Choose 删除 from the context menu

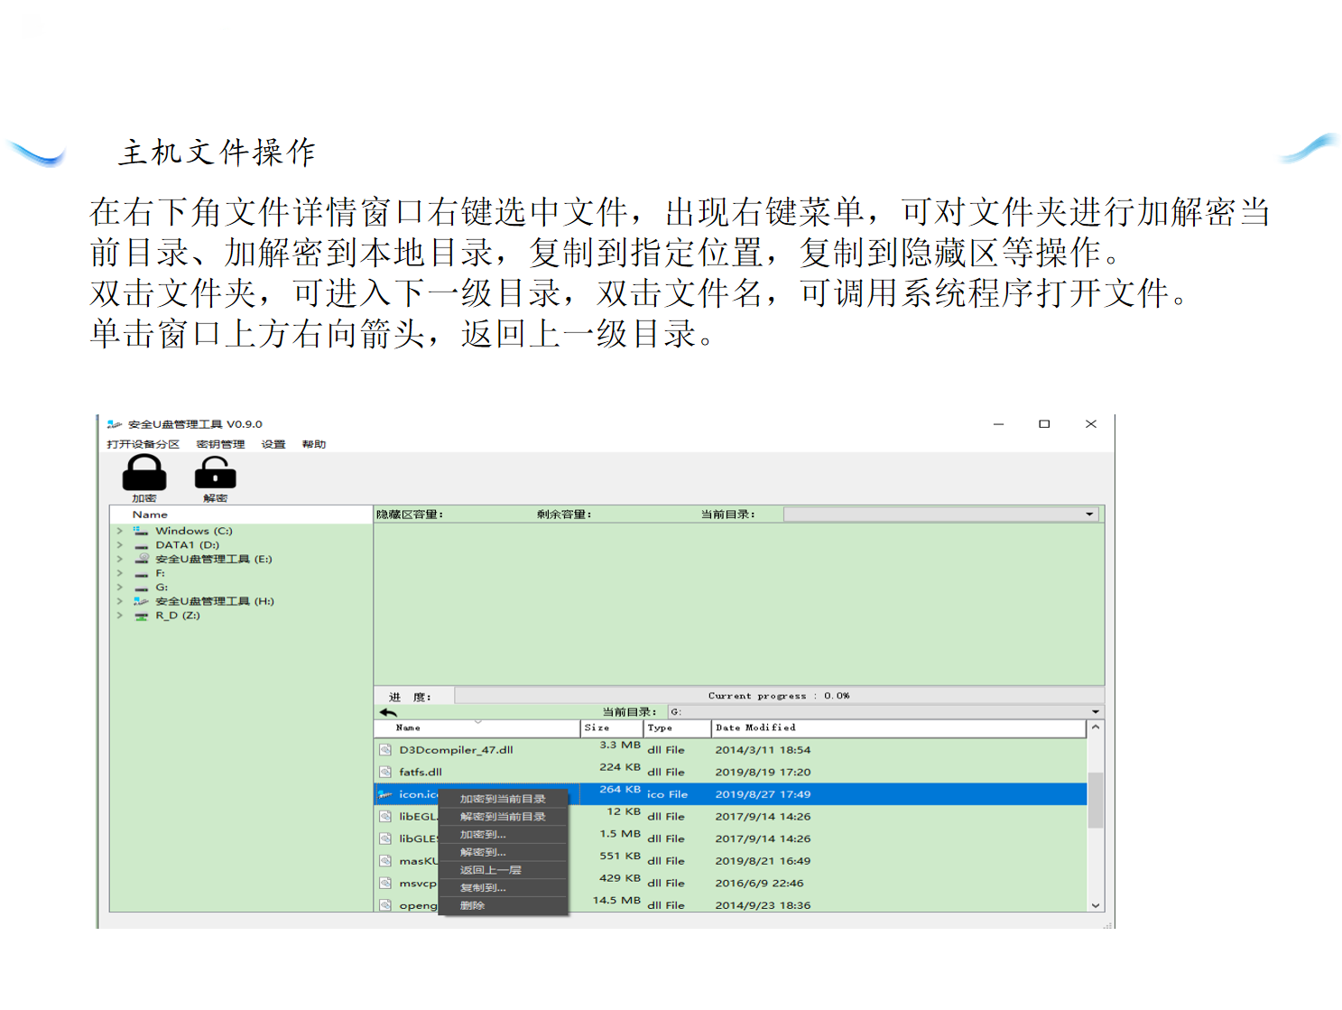tap(472, 905)
